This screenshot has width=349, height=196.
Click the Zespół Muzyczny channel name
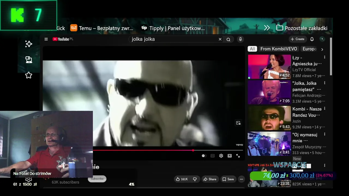309,147
